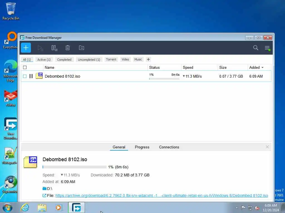Open network tray icon

(250, 208)
